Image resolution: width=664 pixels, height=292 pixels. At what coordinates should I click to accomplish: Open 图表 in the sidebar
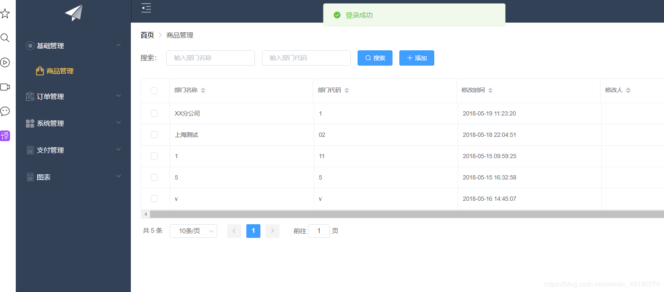pos(73,177)
